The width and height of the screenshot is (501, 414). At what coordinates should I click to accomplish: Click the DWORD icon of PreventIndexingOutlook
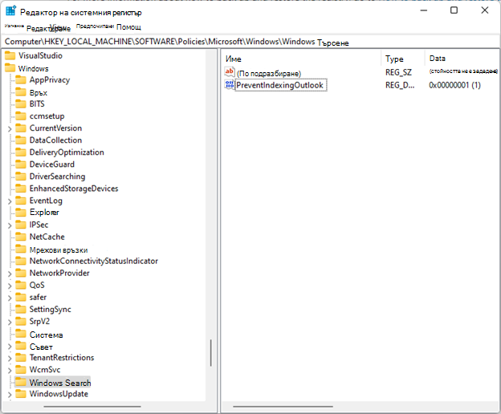point(230,84)
